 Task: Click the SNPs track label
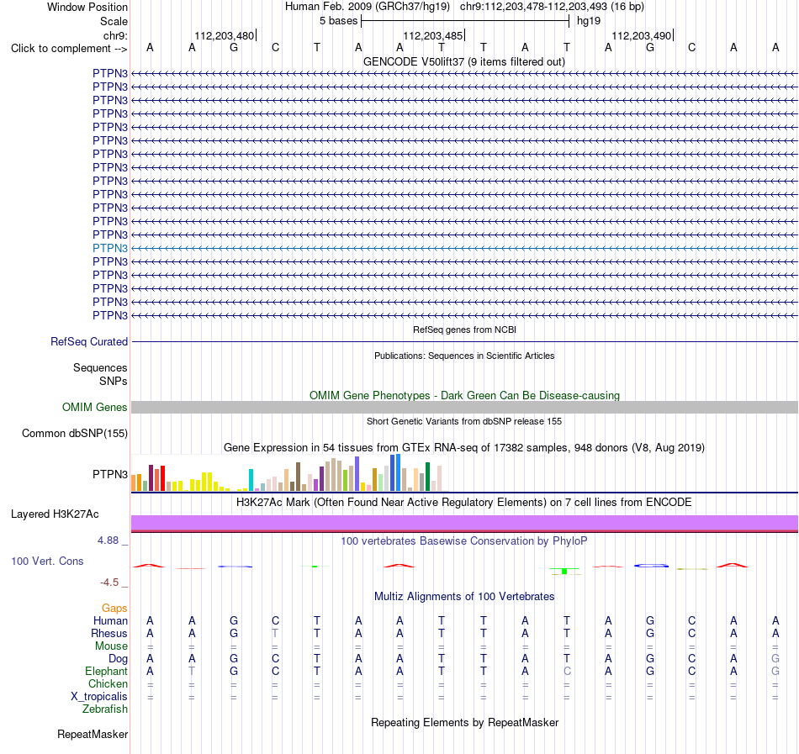click(114, 381)
